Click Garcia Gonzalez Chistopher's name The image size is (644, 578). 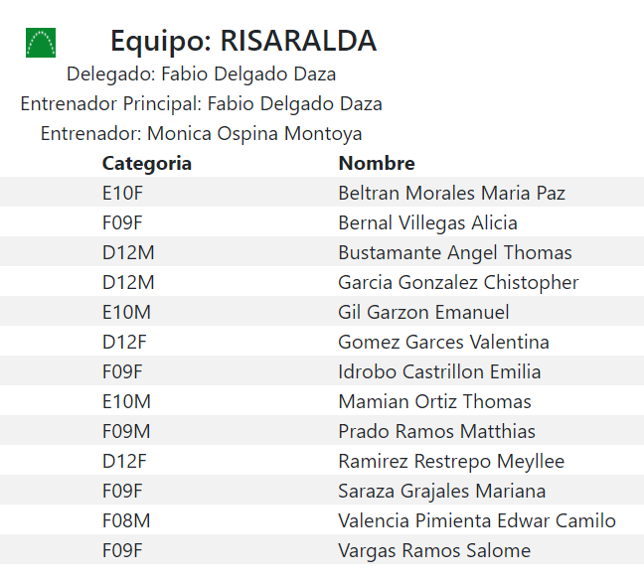(458, 283)
